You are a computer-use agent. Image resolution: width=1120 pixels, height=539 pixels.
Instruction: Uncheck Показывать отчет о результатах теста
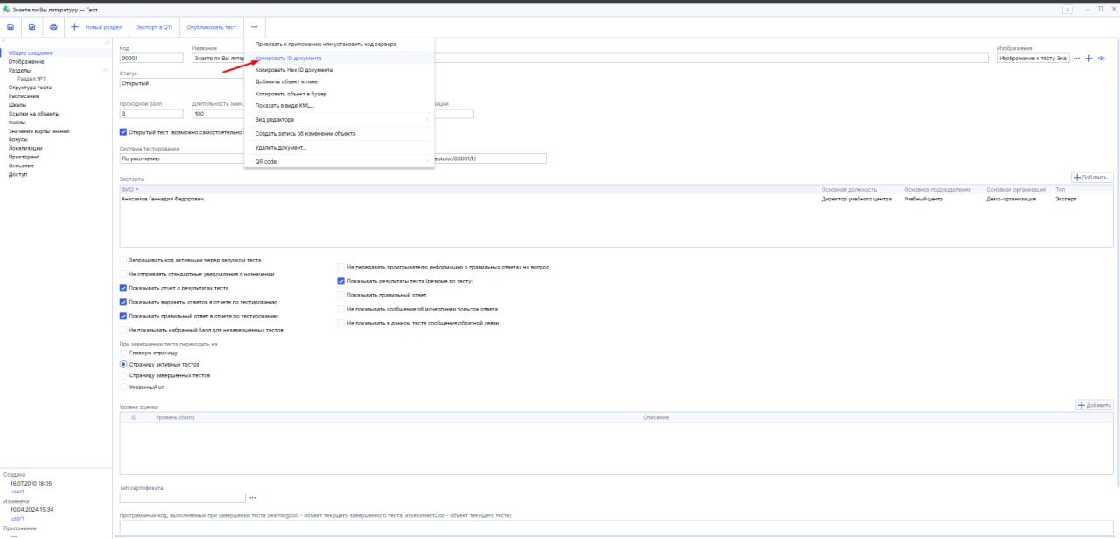(123, 288)
